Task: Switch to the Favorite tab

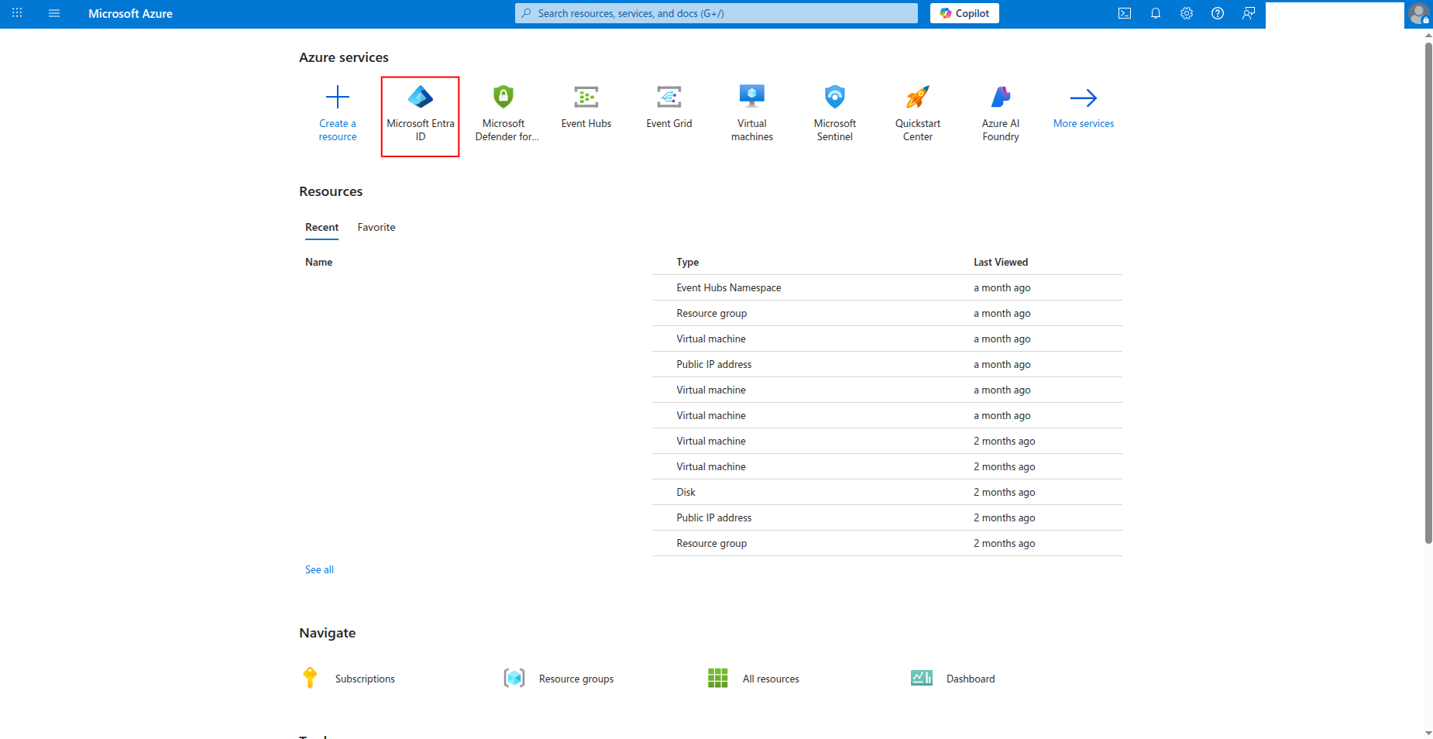Action: coord(376,227)
